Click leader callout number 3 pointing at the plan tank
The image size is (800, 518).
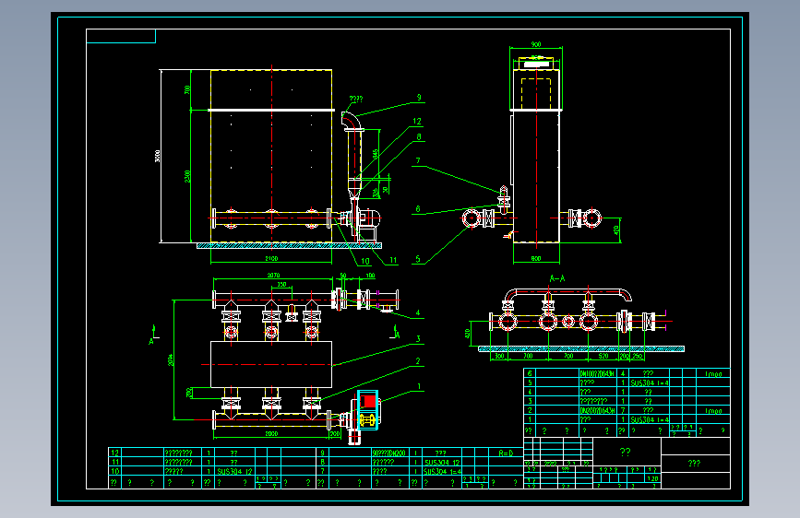pos(418,339)
